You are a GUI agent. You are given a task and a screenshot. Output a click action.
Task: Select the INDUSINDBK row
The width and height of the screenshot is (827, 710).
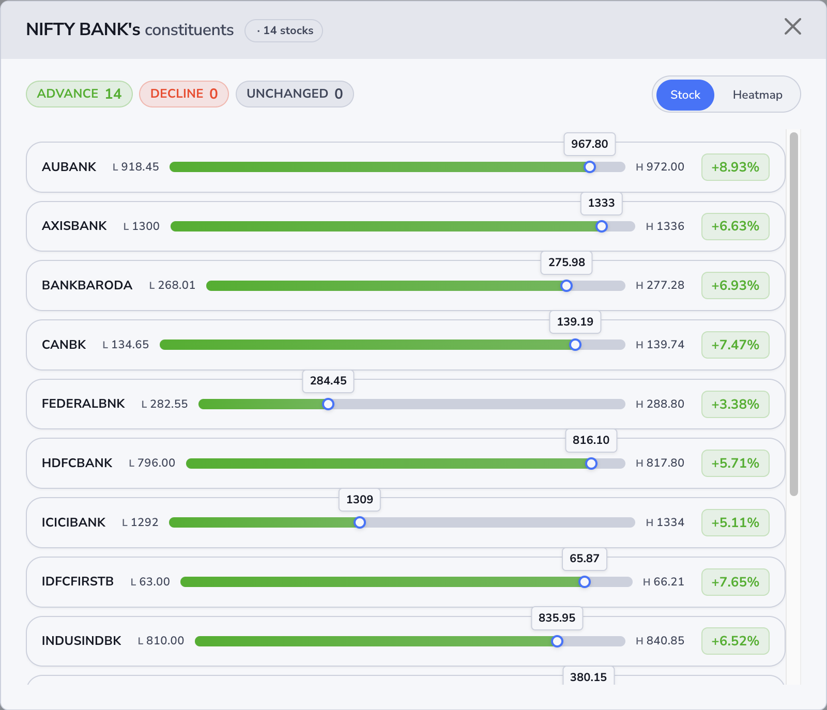(x=81, y=641)
